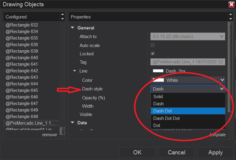The width and height of the screenshot is (236, 160).
Task: Collapse the General section
Action: (72, 28)
